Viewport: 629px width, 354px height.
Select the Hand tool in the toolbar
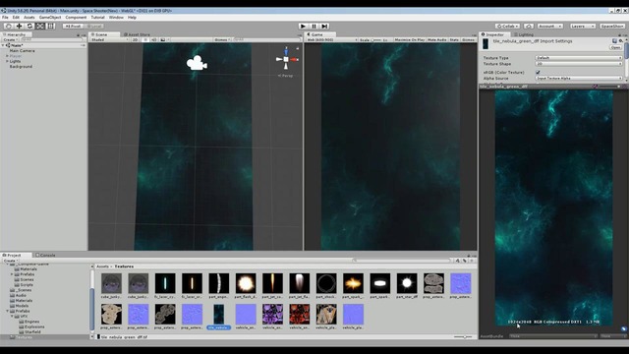click(x=9, y=27)
